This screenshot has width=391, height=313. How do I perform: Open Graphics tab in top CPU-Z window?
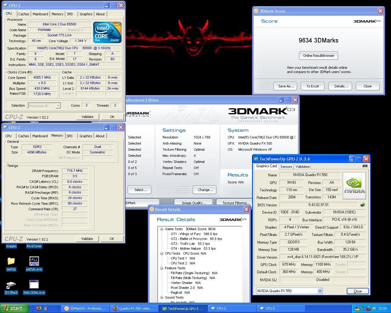click(x=86, y=14)
